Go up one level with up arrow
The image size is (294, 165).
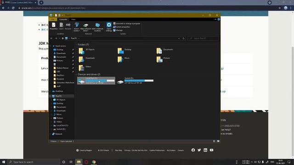(62, 38)
